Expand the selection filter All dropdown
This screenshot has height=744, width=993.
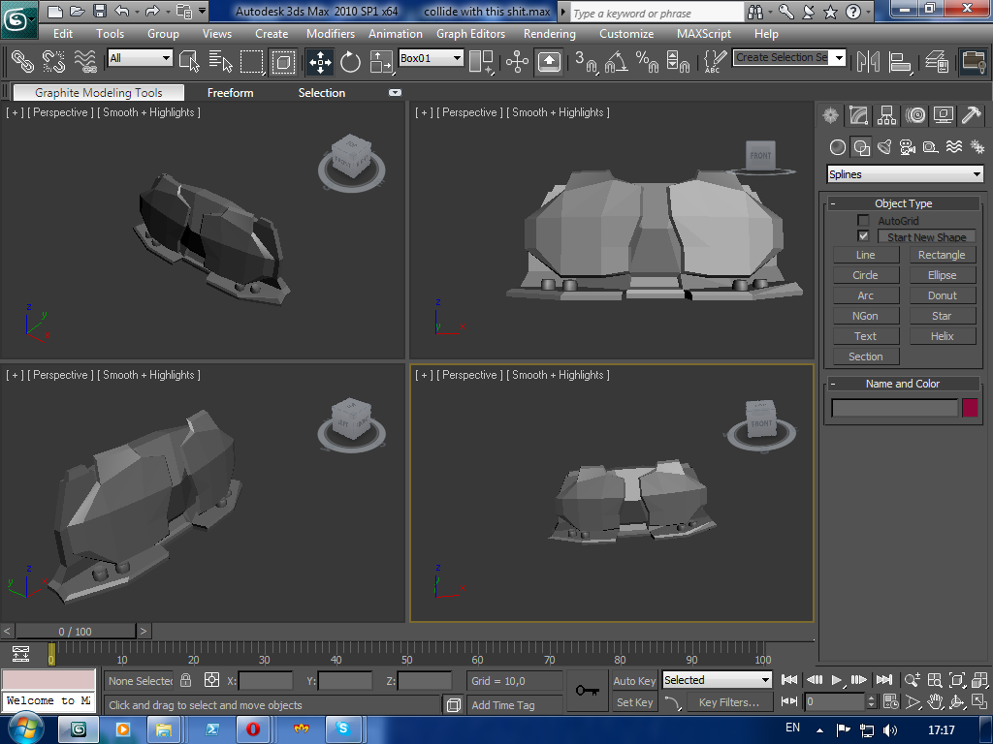point(140,58)
